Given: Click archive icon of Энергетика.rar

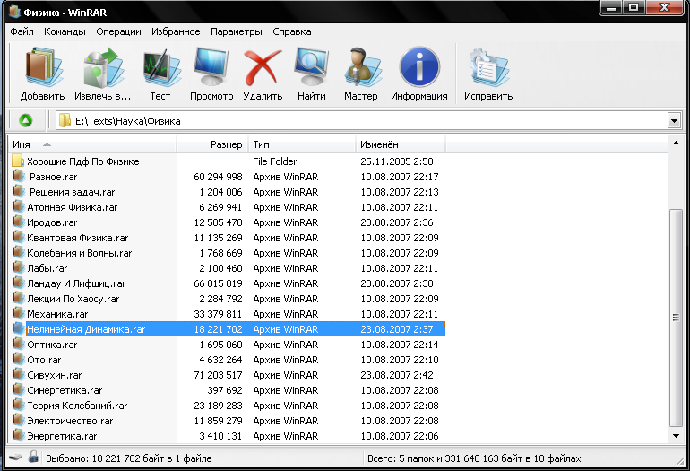Looking at the screenshot, I should [19, 435].
